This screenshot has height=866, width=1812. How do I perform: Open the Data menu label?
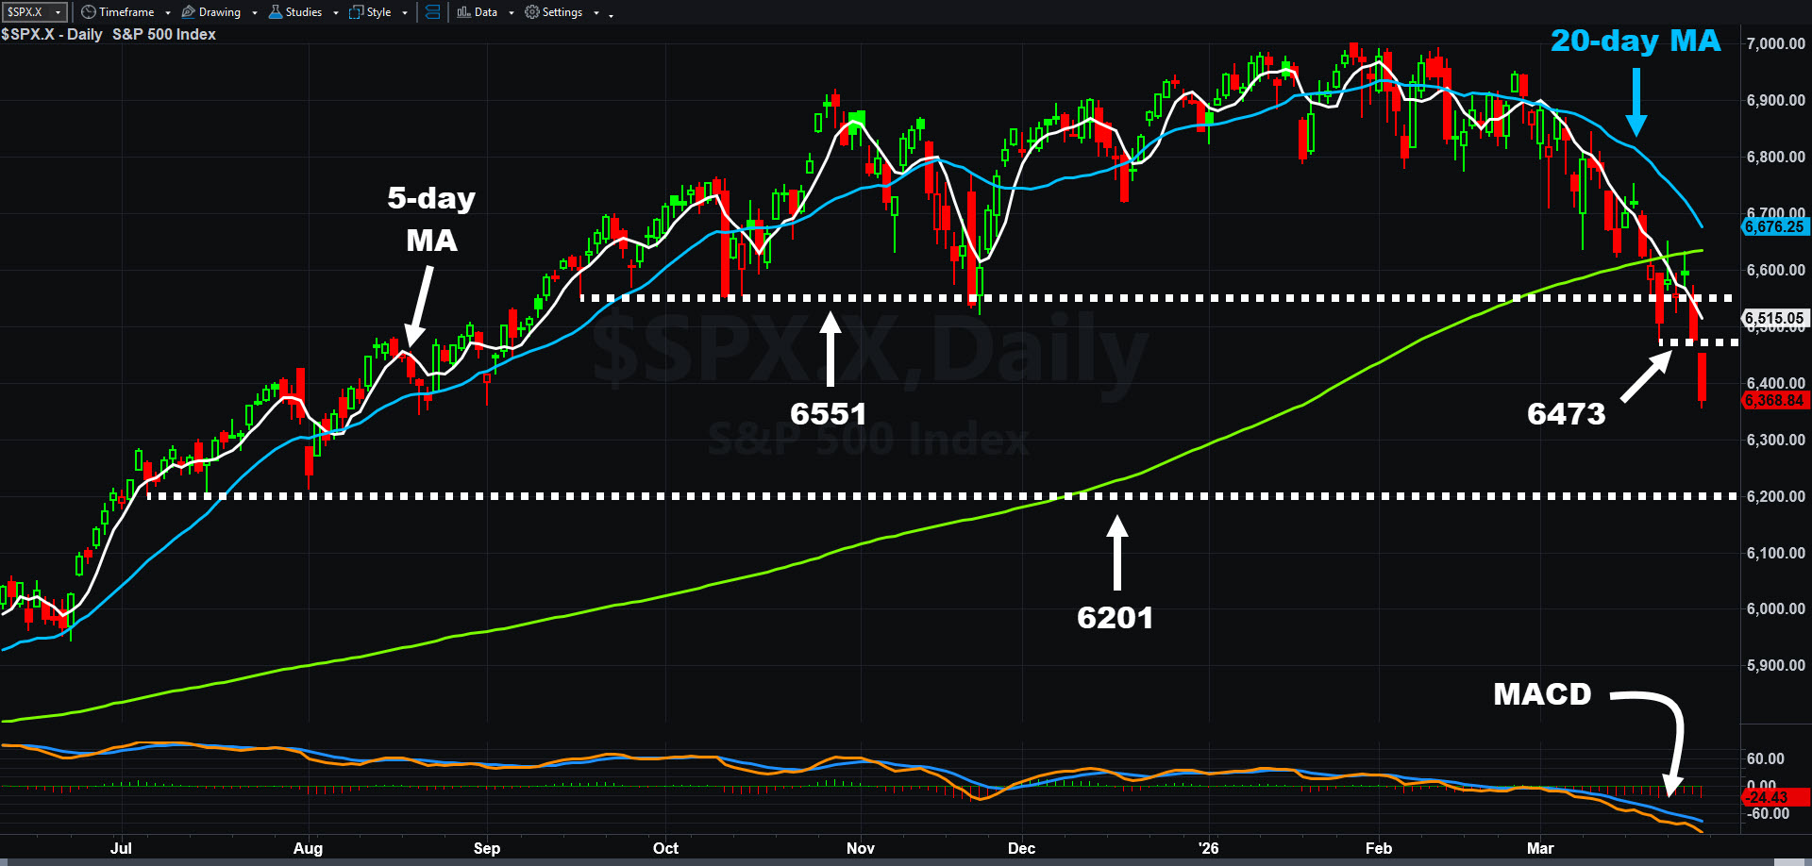486,12
